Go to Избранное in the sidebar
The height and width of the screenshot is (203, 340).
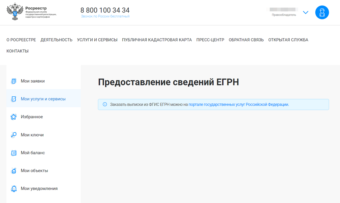coord(44,117)
